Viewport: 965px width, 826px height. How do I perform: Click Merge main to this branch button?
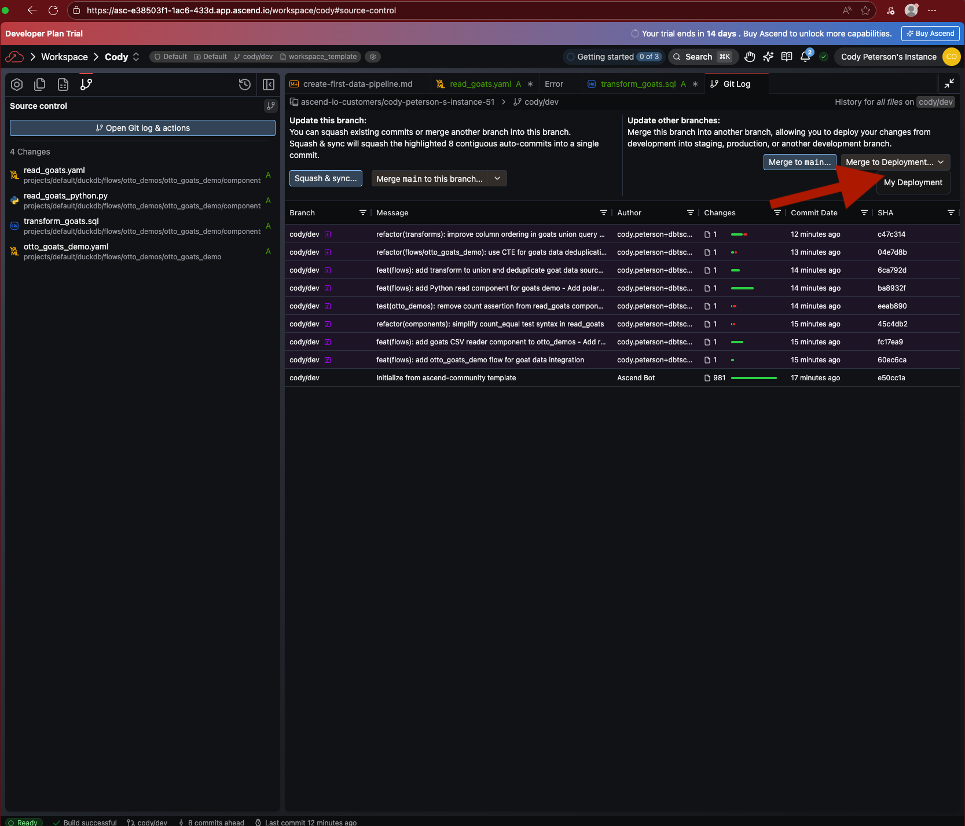coord(430,178)
